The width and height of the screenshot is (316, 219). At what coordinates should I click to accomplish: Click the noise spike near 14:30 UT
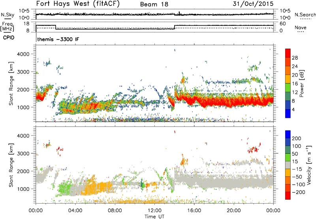(180, 13)
